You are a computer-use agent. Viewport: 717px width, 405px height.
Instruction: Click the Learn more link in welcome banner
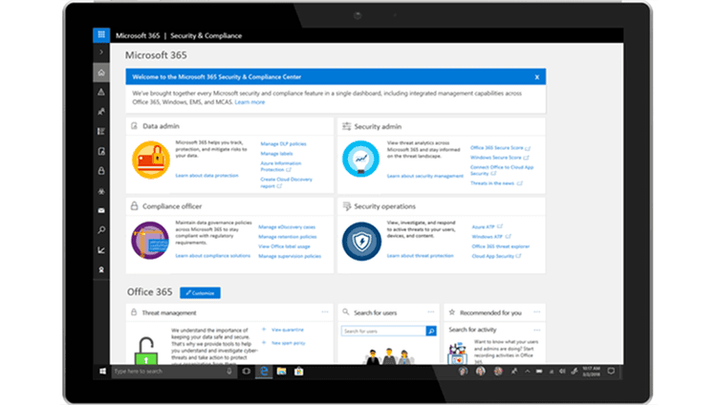tap(250, 102)
